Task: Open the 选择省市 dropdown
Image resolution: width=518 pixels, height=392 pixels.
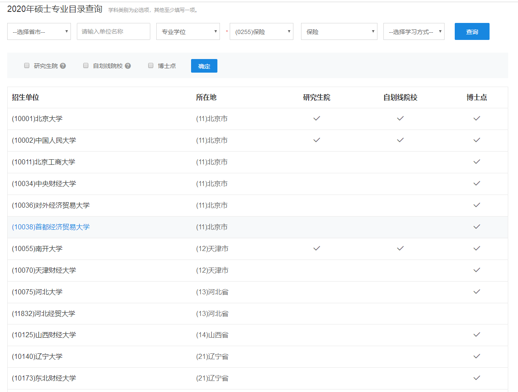Action: coord(39,31)
